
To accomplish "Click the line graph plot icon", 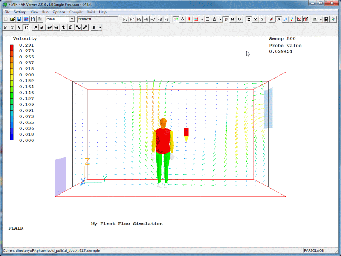I will coord(299,19).
